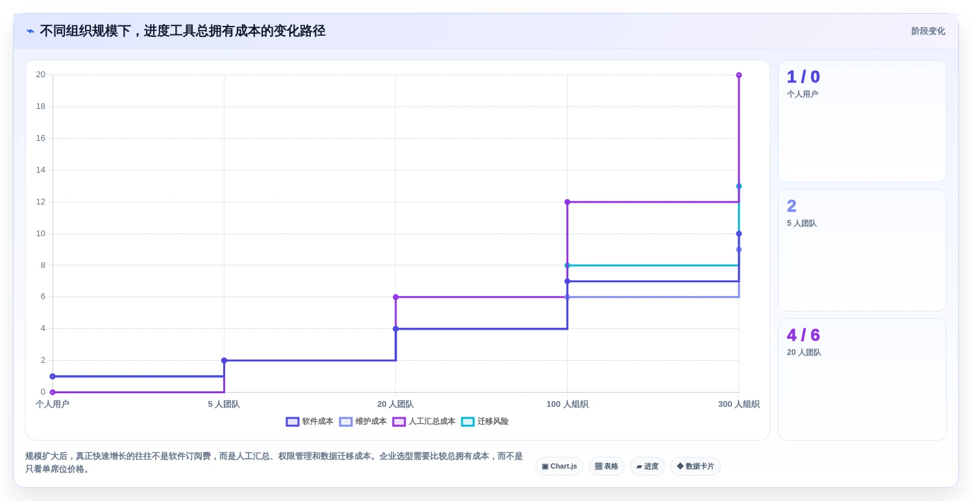Click the blue point at 20 人团队 value 4
Screen dimensions: 972x501
point(396,329)
